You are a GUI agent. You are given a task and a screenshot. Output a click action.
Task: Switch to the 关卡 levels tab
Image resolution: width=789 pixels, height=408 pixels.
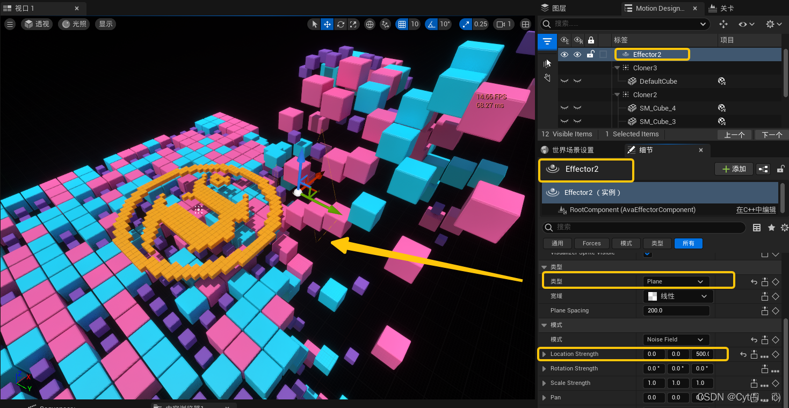point(721,8)
